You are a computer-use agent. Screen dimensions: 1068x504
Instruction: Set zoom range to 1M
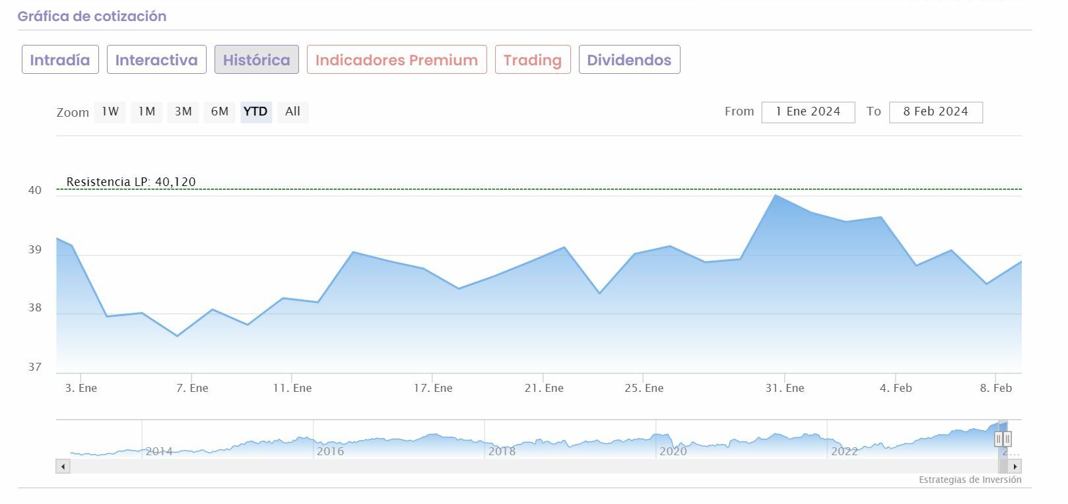click(147, 111)
